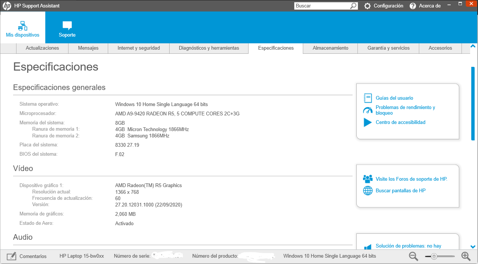Screen dimensions: 478x264
Task: Click the performance gauge icon
Action: pos(368,110)
